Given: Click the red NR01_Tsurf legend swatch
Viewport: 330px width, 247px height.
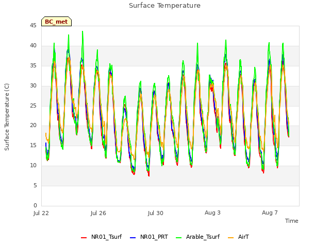Looking at the screenshot, I should point(84,238).
